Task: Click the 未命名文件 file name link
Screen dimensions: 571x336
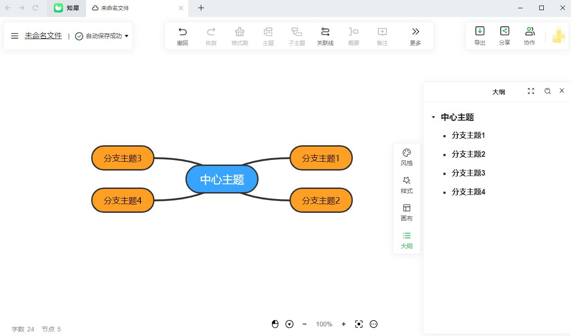Action: 43,35
